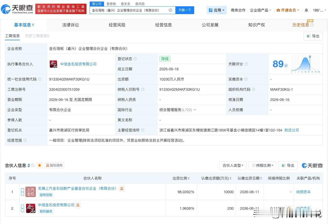Open 无锡上汽金石创新产业基金合伙企业 partner link
The image size is (328, 224).
(77, 188)
